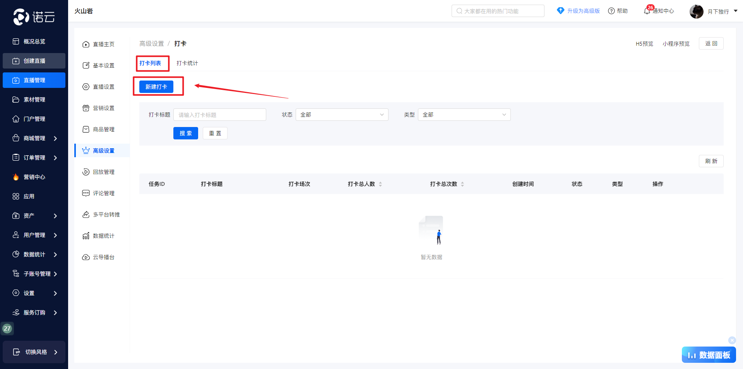
Task: Click the 多平台转推 sidebar icon
Action: click(86, 215)
